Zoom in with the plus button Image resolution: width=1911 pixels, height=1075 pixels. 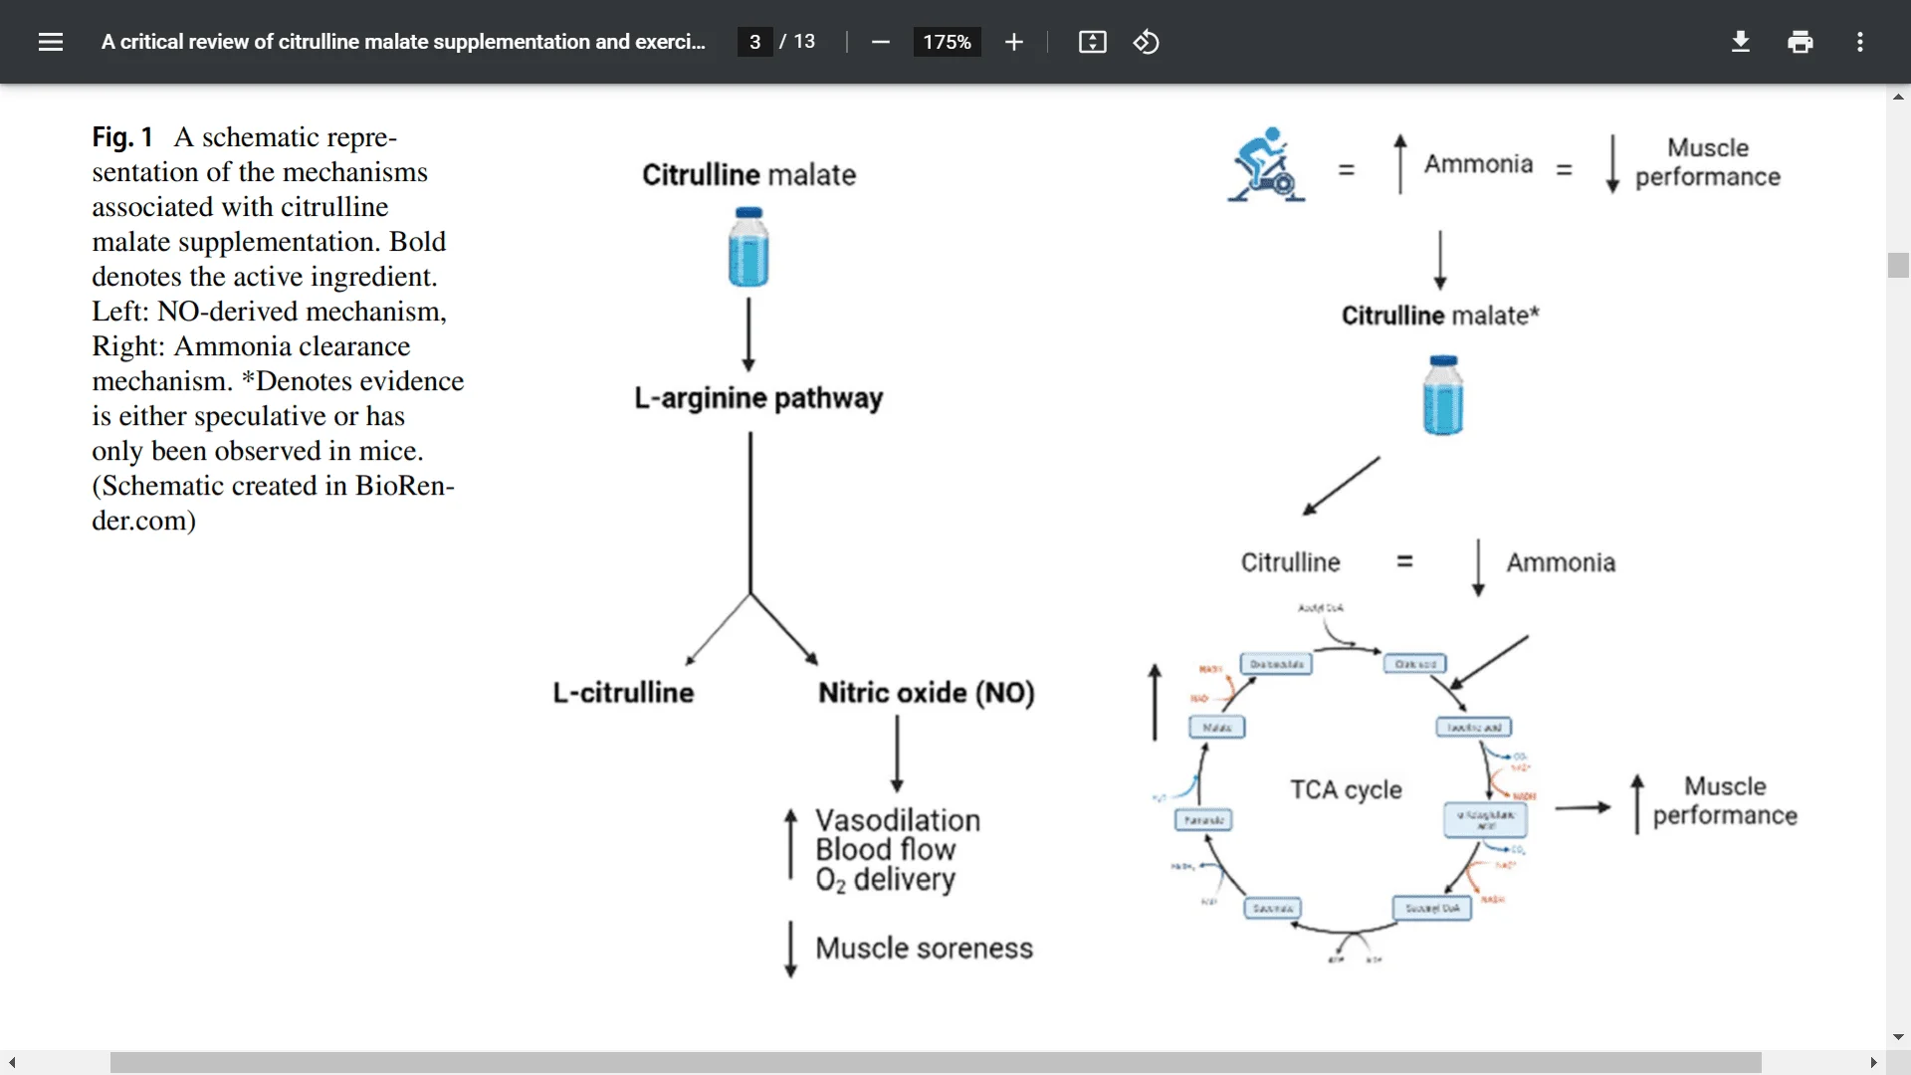click(x=1013, y=42)
